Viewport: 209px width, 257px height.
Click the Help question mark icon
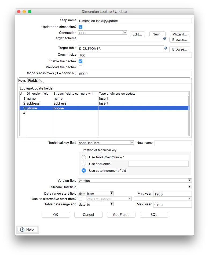point(22,230)
